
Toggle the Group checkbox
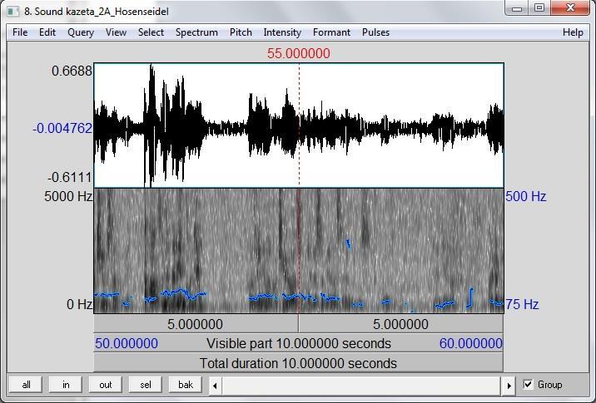point(528,385)
